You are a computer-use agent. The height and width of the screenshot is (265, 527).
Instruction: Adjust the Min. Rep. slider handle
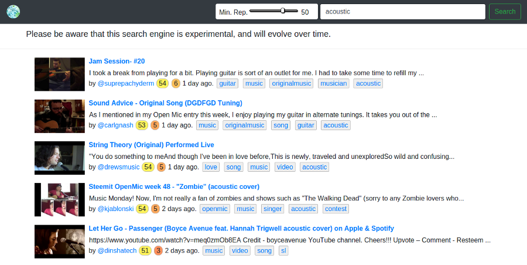[x=283, y=11]
